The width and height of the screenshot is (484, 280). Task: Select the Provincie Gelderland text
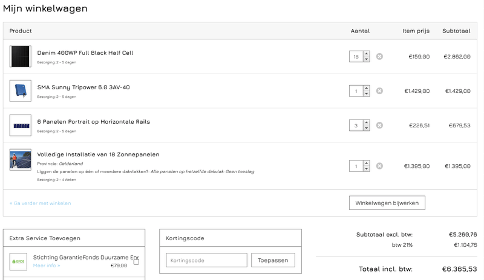pyautogui.click(x=60, y=164)
